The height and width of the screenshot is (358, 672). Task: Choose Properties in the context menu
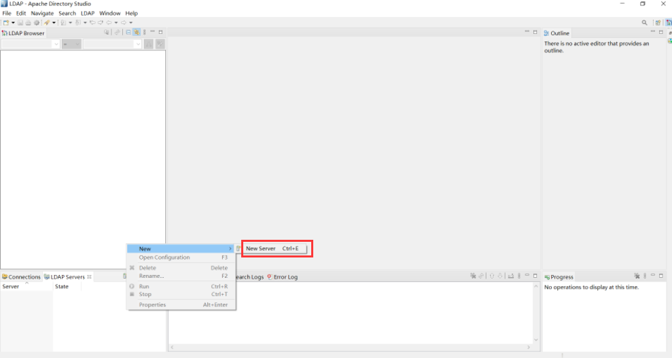click(181, 305)
